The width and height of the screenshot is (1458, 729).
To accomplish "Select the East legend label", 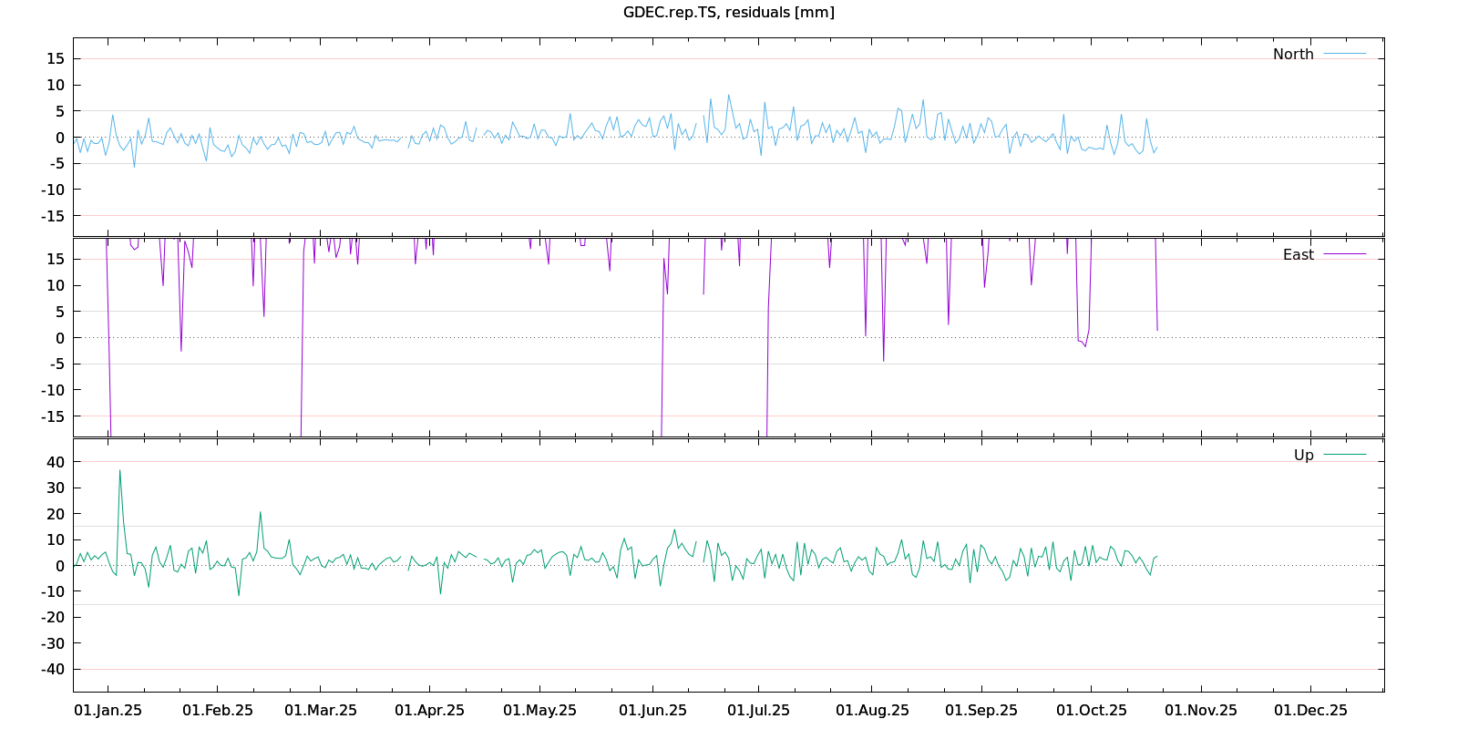I will click(1298, 254).
